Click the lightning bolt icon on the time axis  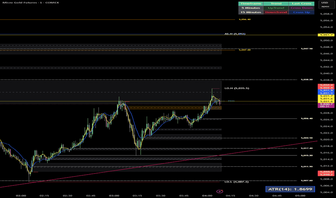point(220,192)
